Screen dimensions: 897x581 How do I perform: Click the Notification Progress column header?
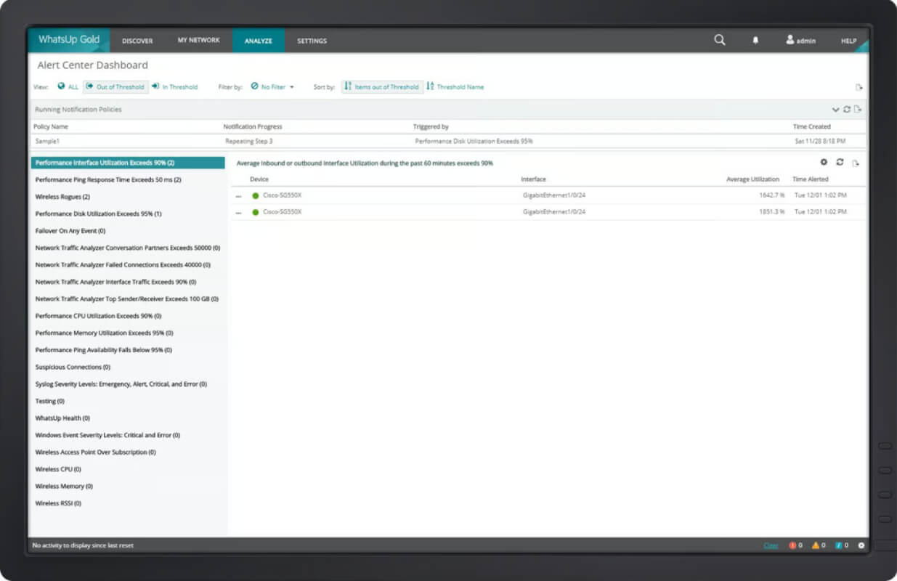tap(253, 126)
